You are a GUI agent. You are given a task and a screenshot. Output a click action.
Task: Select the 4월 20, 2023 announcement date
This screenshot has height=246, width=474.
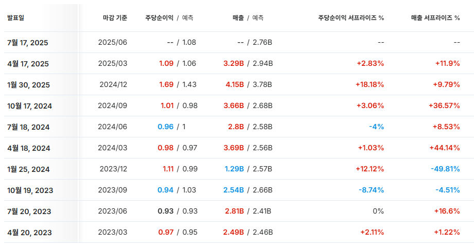click(29, 233)
